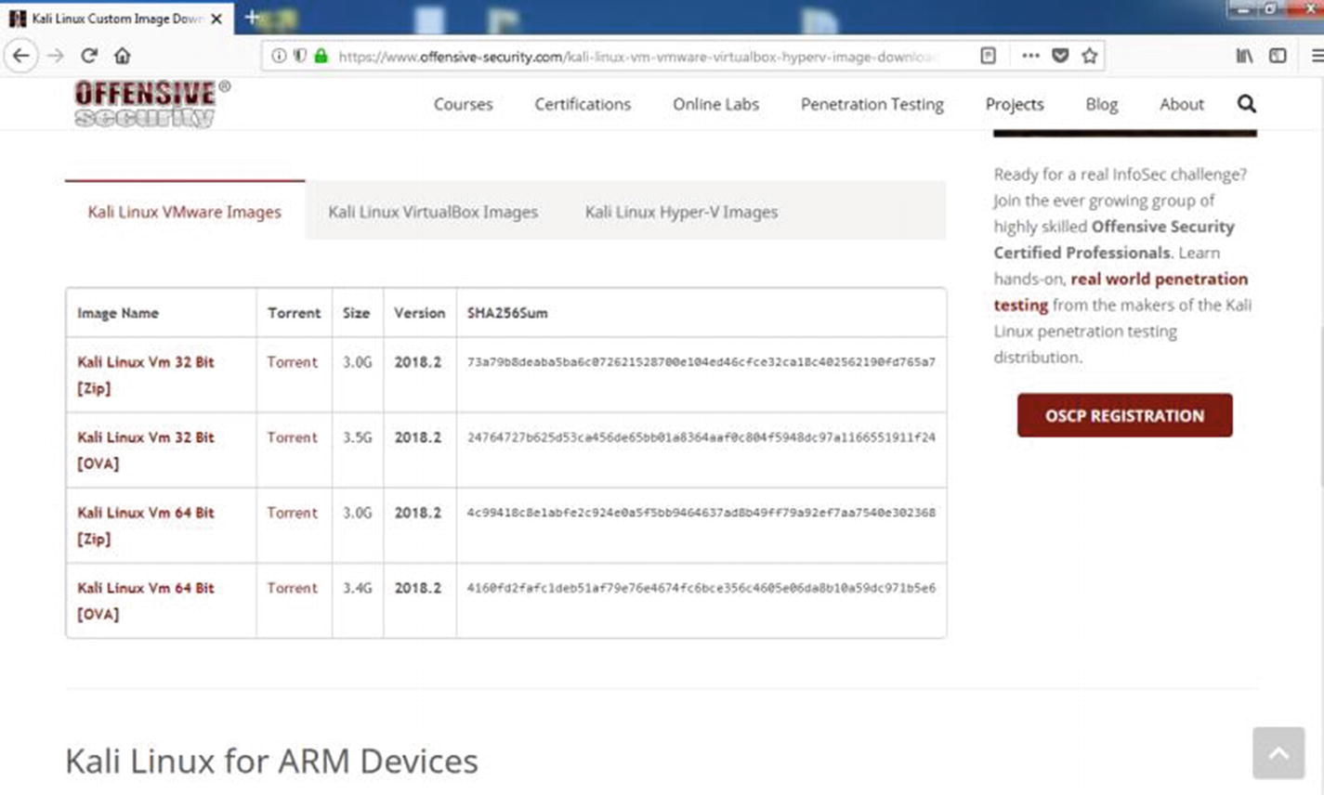Open tracking protection shield icon
Viewport: 1324px width, 795px height.
pos(299,56)
